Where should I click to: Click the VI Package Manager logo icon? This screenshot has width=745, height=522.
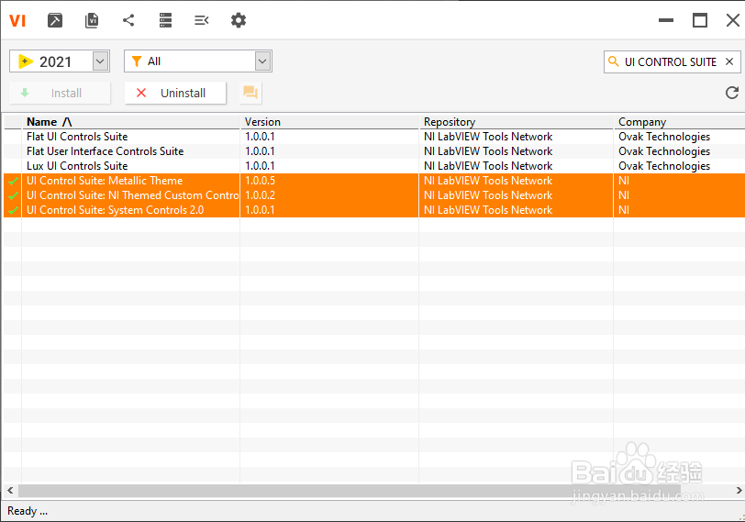pyautogui.click(x=17, y=20)
